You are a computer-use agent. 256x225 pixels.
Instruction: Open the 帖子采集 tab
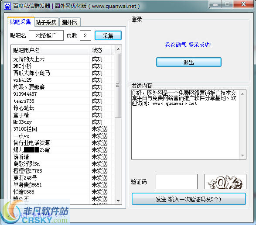(46, 22)
